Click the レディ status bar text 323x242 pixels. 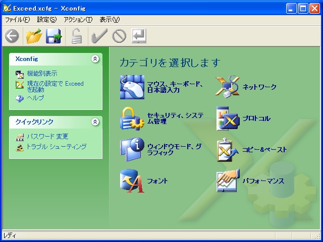tap(10, 235)
